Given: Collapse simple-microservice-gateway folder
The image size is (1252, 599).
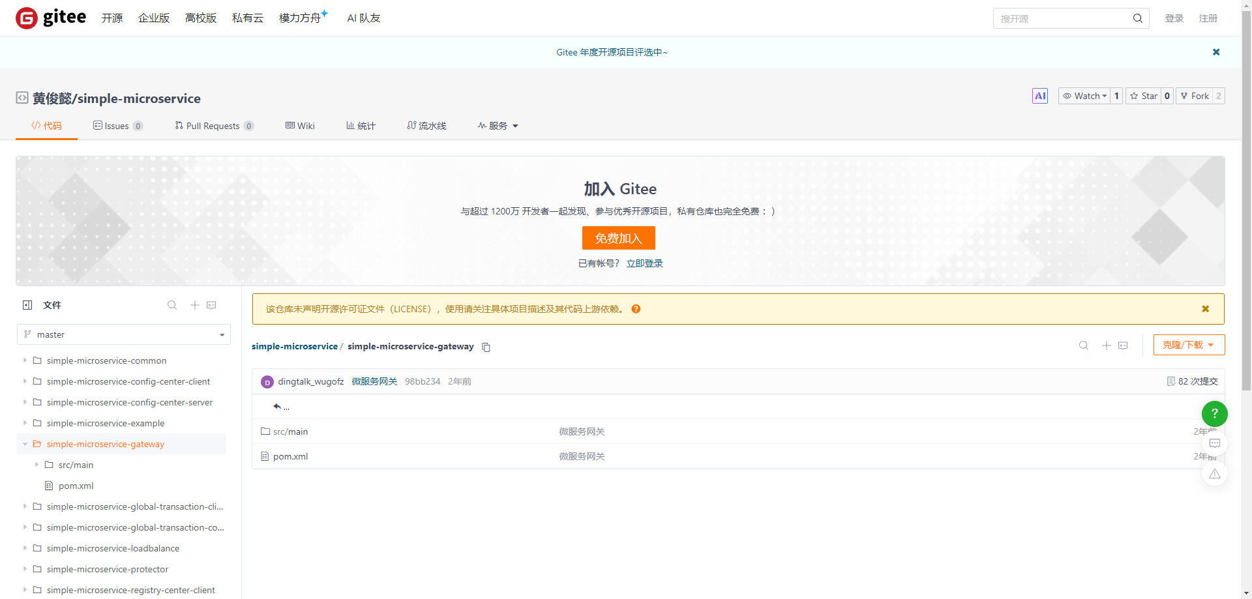Looking at the screenshot, I should click(25, 444).
